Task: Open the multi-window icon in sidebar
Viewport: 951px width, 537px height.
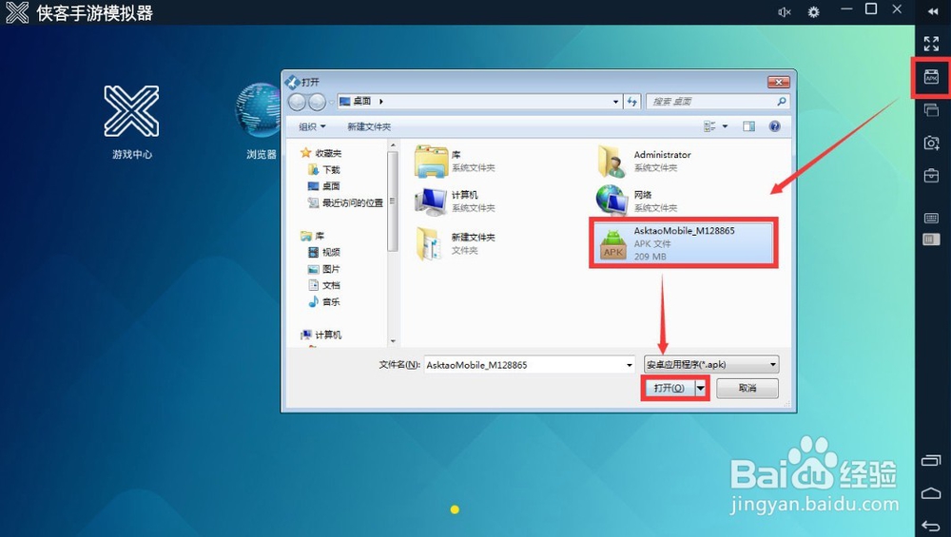Action: (931, 109)
